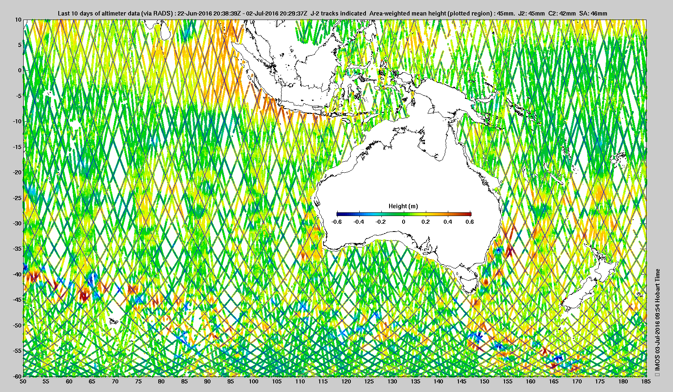Click longitude axis label '100'
This screenshot has height=392, width=673.
point(254,381)
